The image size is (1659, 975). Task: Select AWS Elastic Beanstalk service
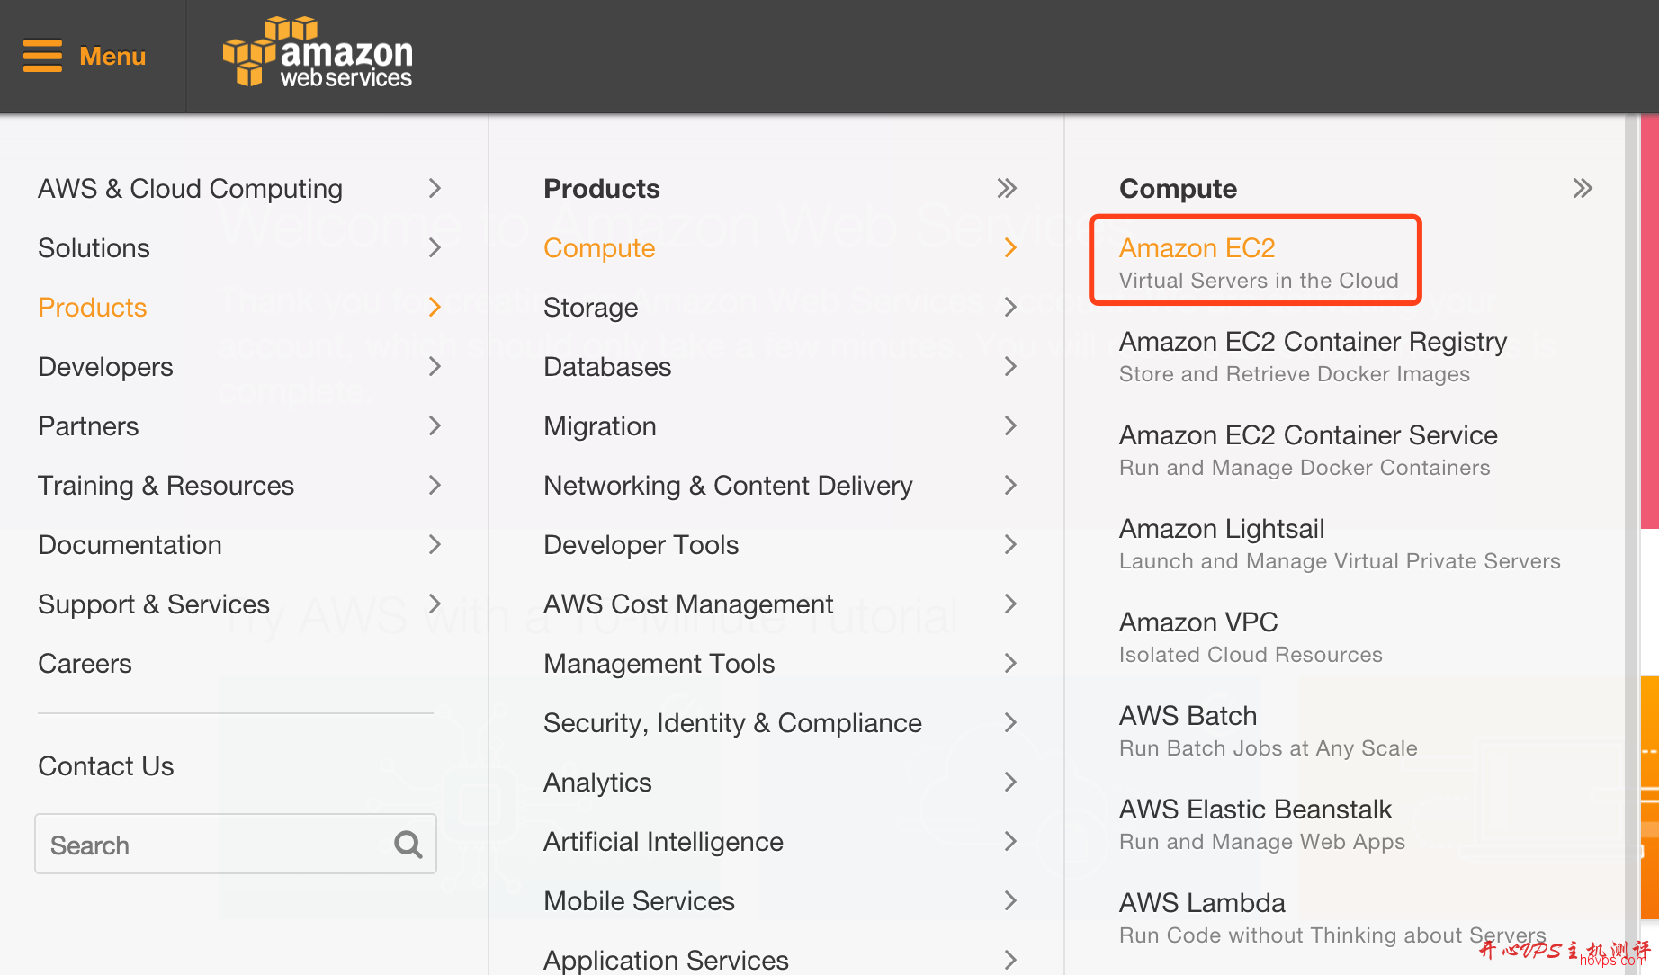pyautogui.click(x=1254, y=809)
